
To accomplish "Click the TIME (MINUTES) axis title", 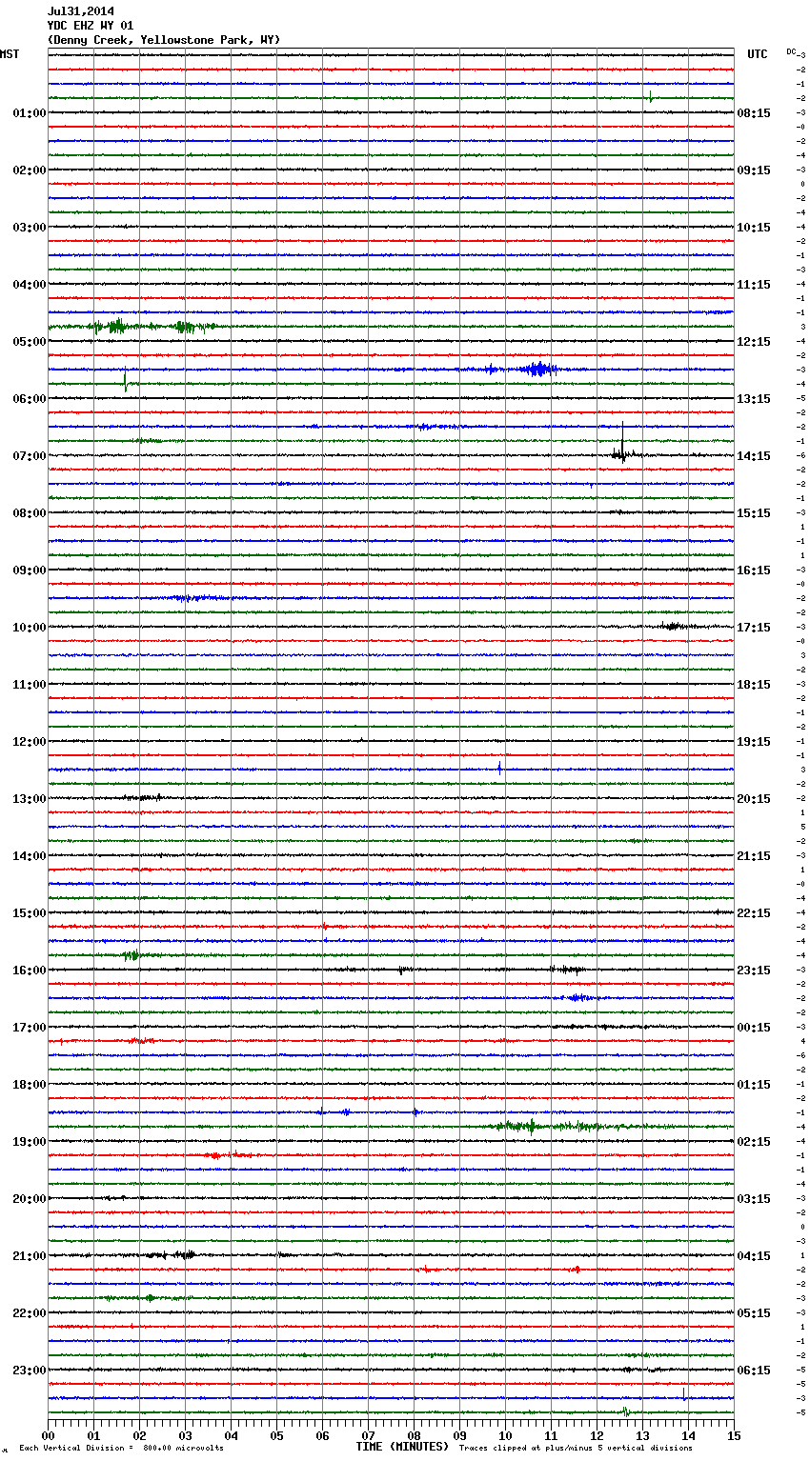I will pyautogui.click(x=402, y=1447).
